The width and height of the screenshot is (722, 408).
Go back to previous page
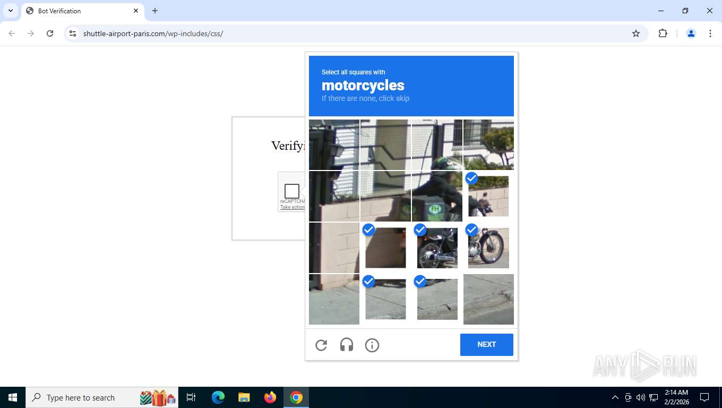tap(12, 33)
